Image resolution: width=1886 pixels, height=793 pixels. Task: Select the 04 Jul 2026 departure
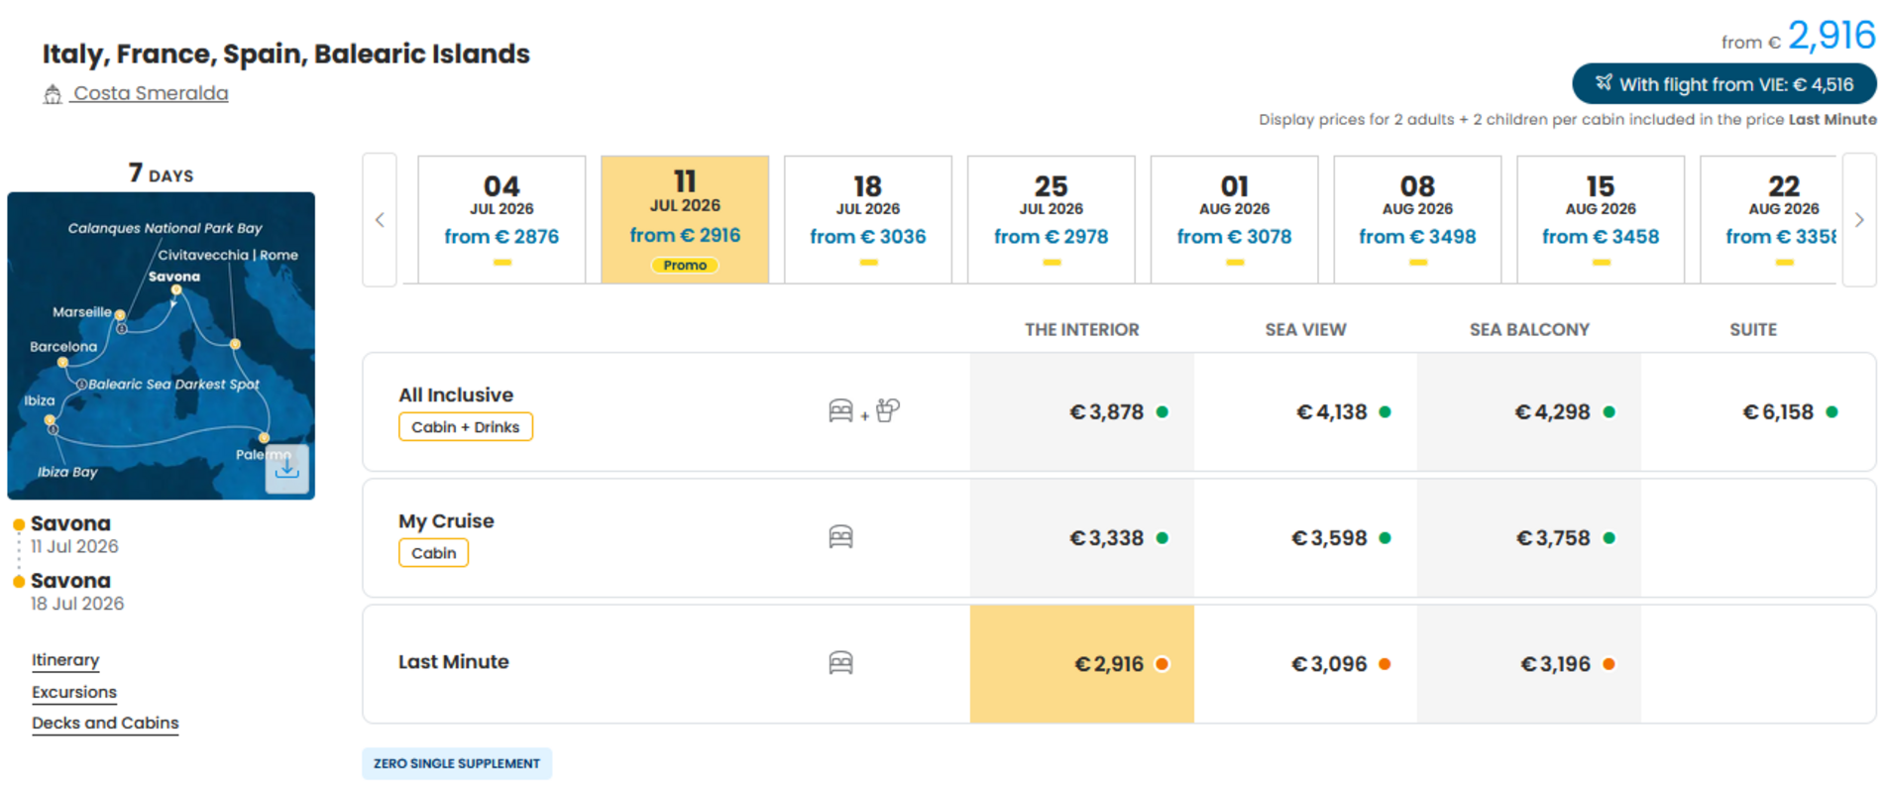[501, 220]
